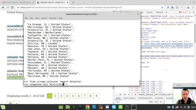Switch to the Properties pane tab
196x110 pixels.
(159, 98)
